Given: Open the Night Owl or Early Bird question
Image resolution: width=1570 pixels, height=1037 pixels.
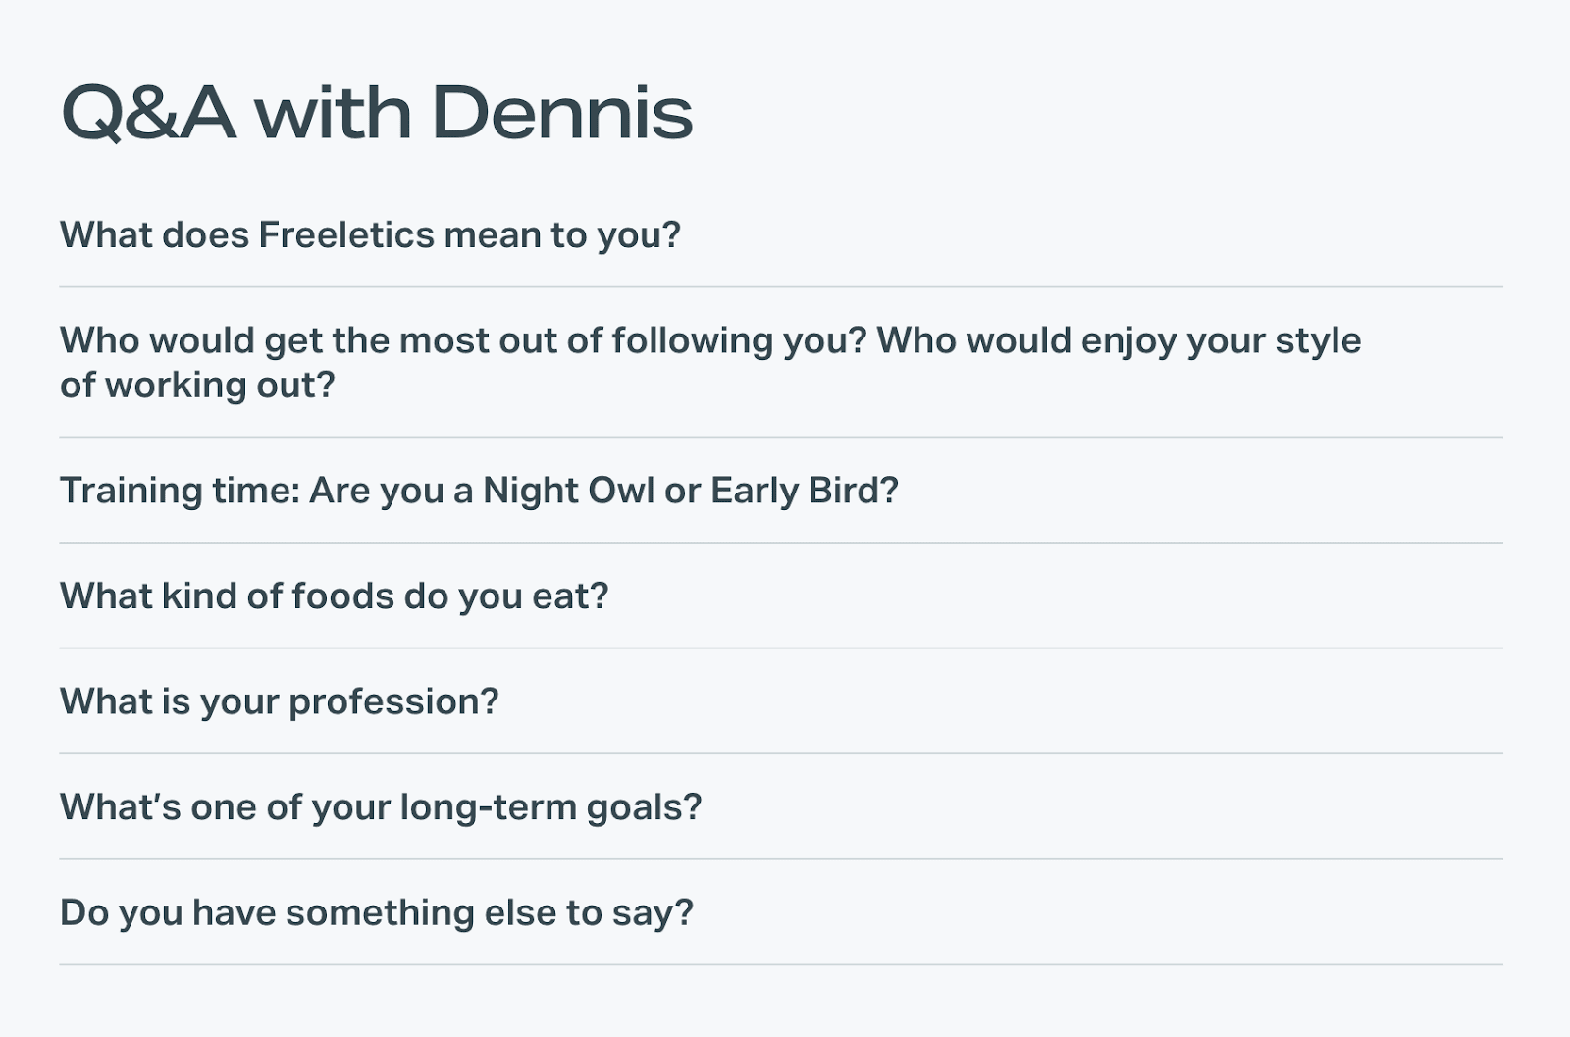Looking at the screenshot, I should (479, 491).
